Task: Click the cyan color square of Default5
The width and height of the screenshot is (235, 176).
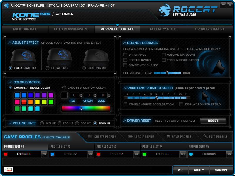Action: click(191, 154)
